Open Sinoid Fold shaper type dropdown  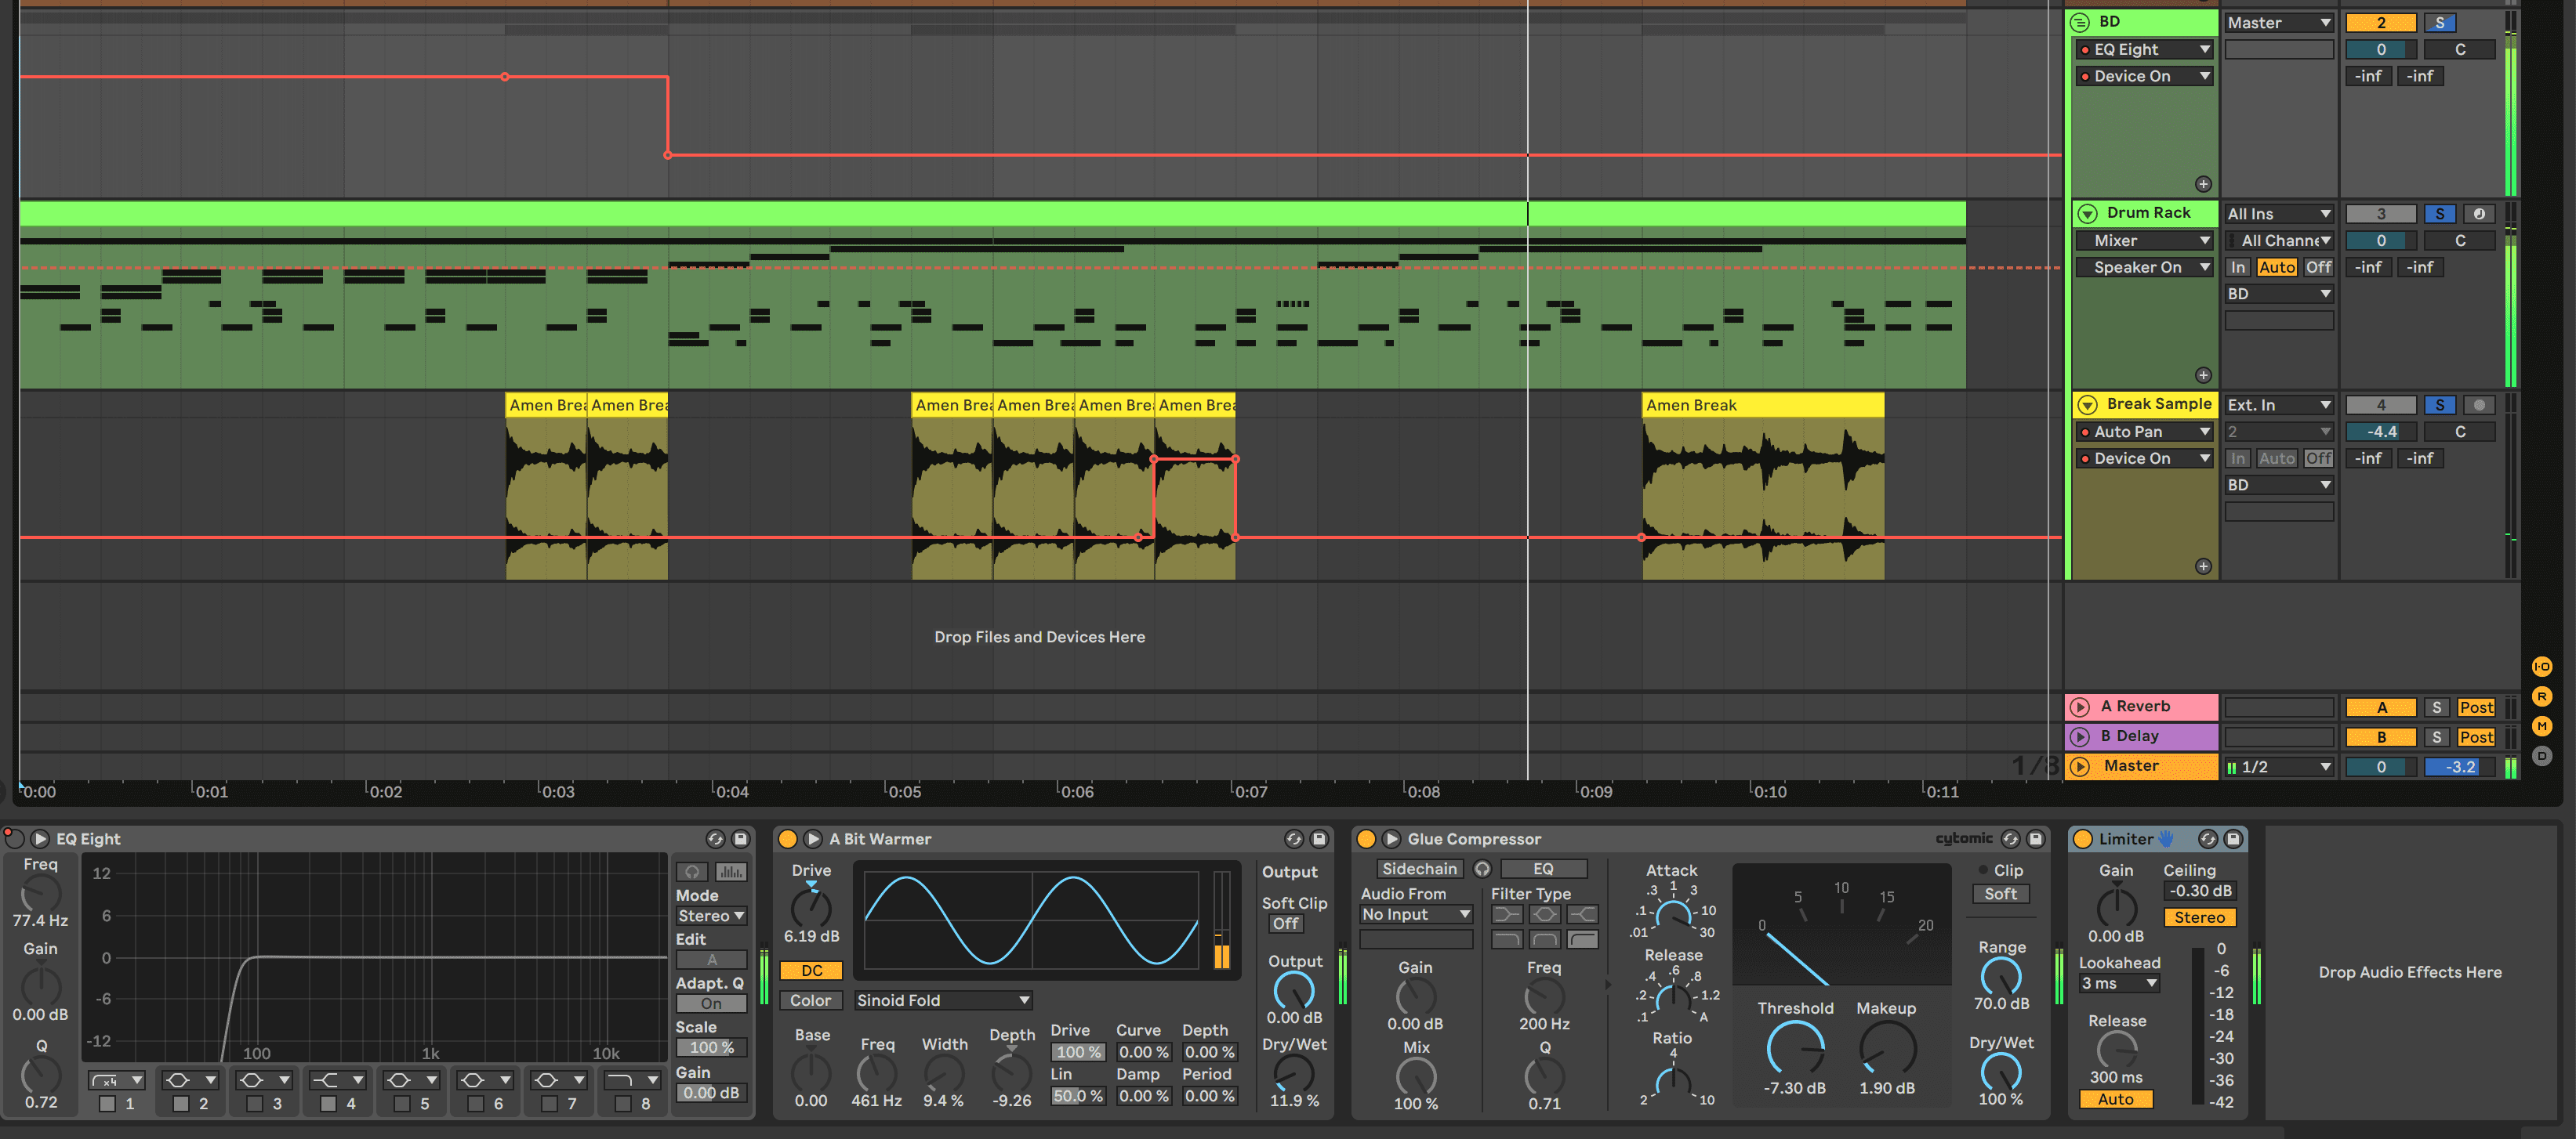click(942, 1000)
